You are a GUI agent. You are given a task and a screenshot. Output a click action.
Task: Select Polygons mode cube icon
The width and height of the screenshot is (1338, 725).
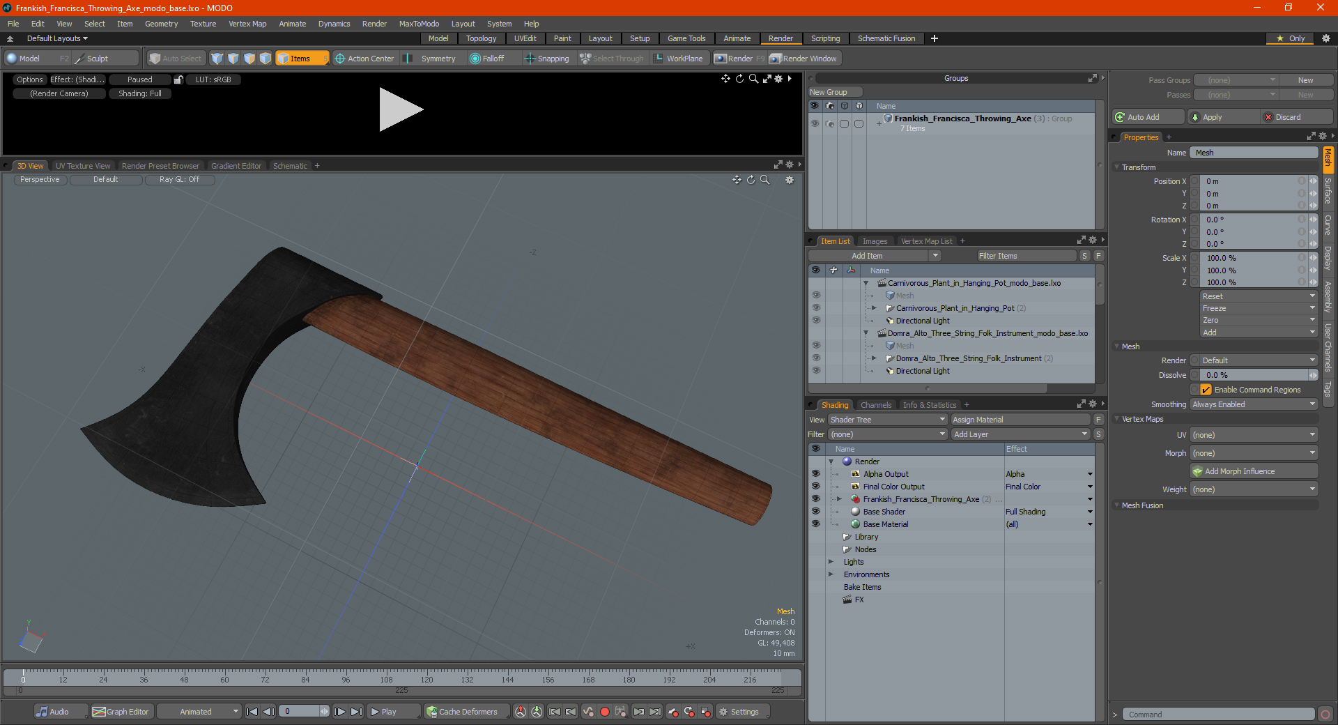click(249, 59)
